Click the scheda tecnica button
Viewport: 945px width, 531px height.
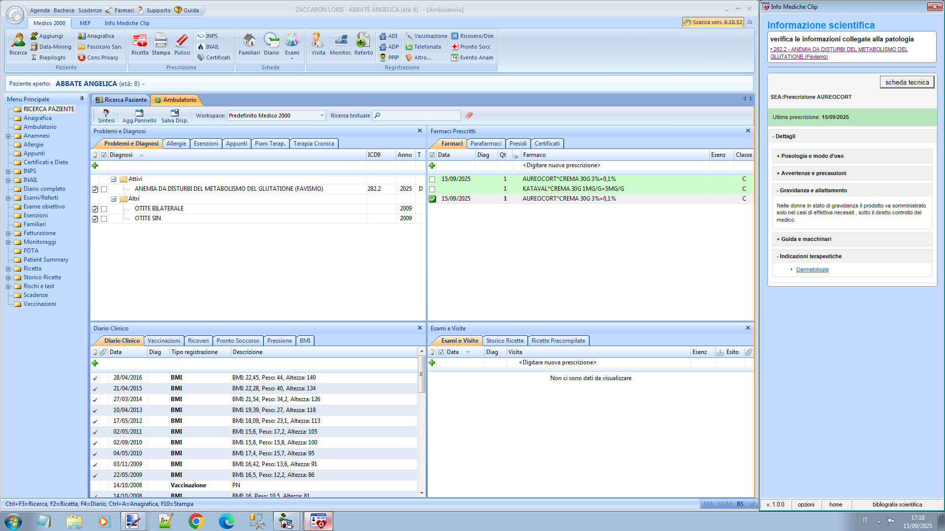click(907, 83)
